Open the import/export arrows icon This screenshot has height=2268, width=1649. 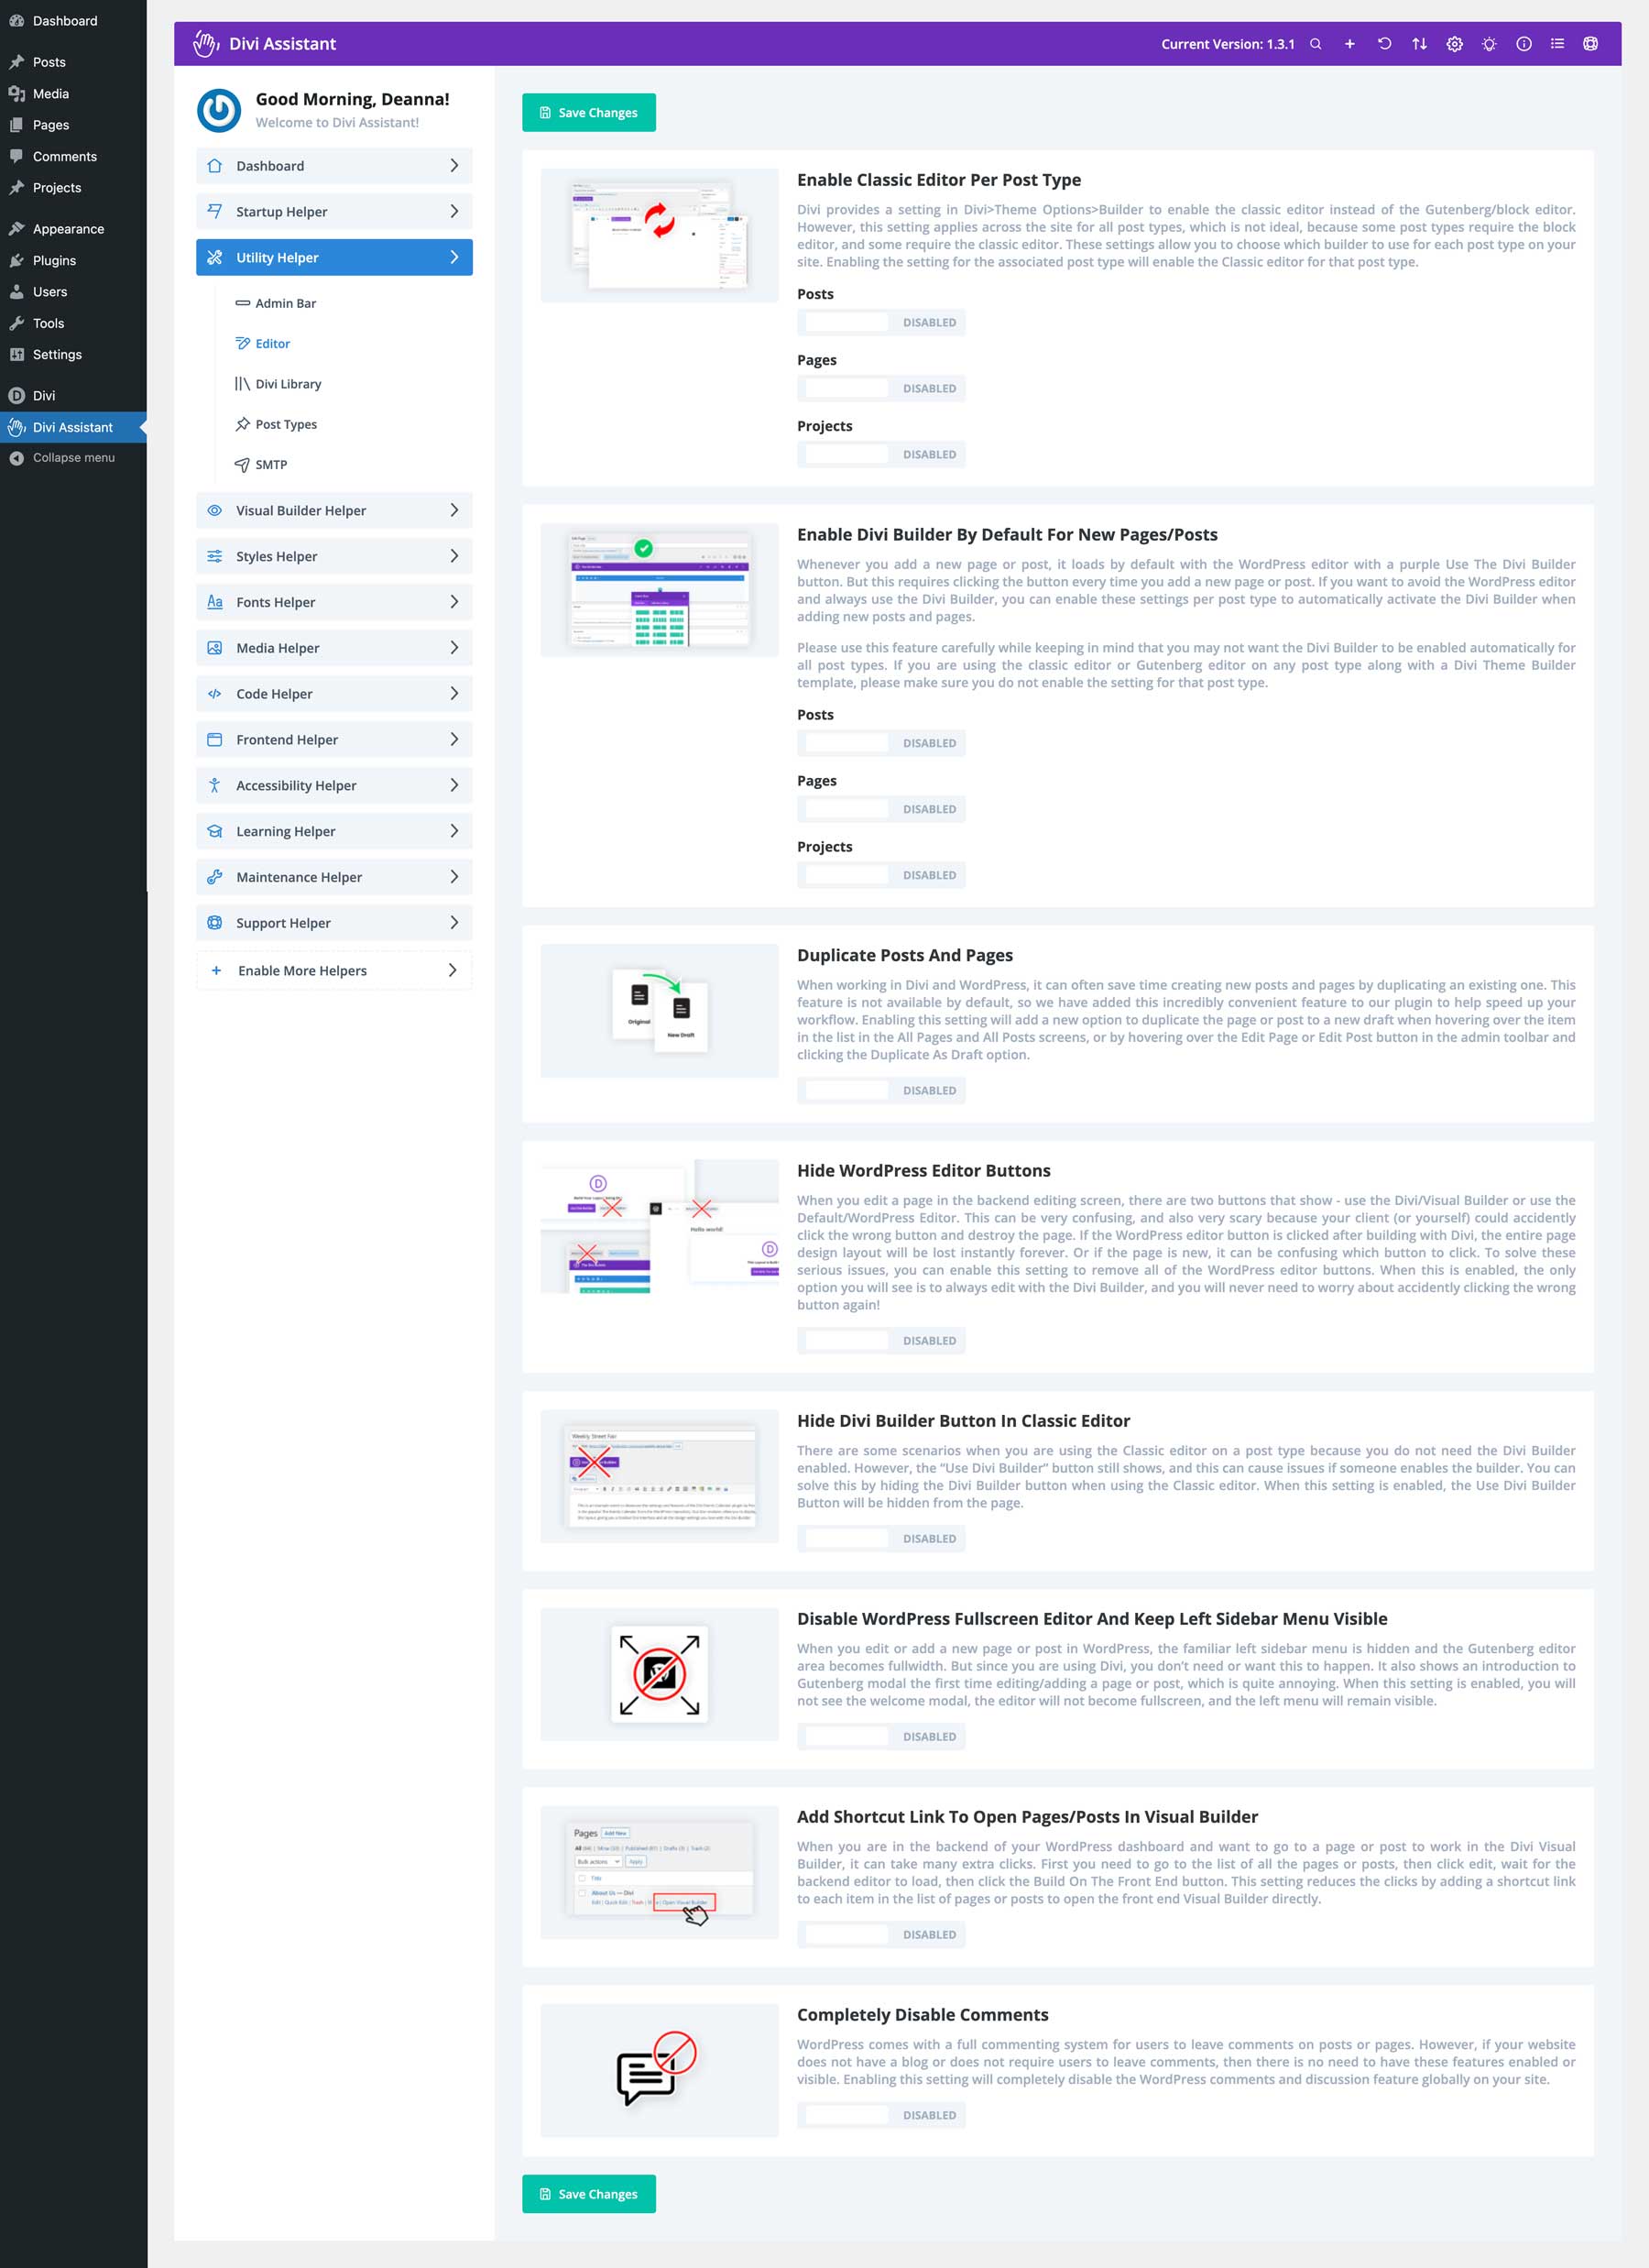click(x=1419, y=44)
